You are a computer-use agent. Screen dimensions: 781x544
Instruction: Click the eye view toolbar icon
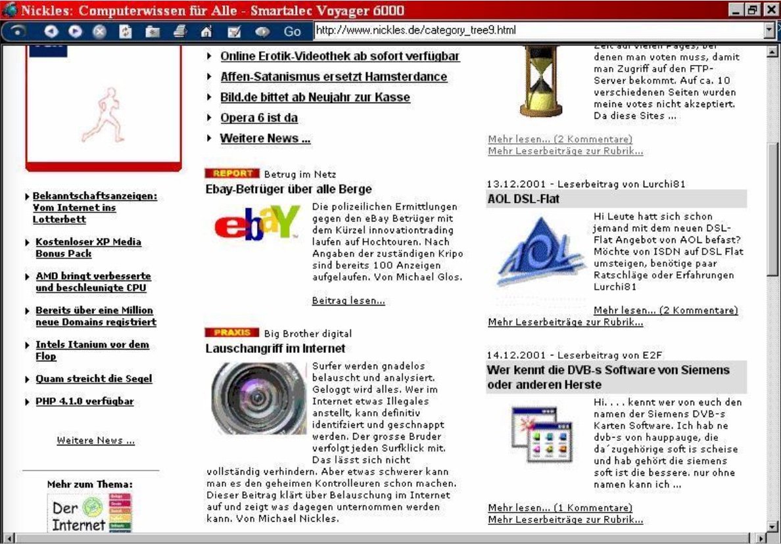(262, 32)
